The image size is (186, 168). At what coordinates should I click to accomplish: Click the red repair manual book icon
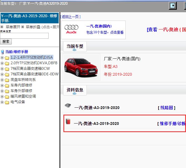coord(68,121)
